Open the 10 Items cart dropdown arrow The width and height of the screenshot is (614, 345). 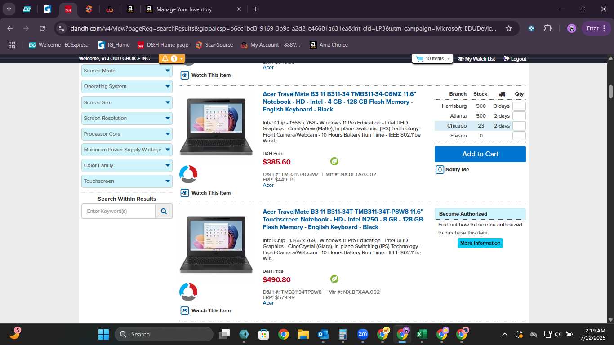point(448,59)
